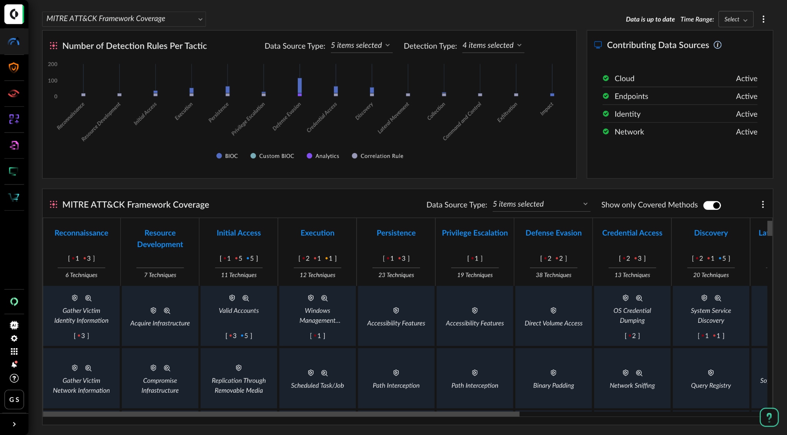Open the shopping cart icon in sidebar
Screen dimensions: 787x435
click(x=14, y=197)
